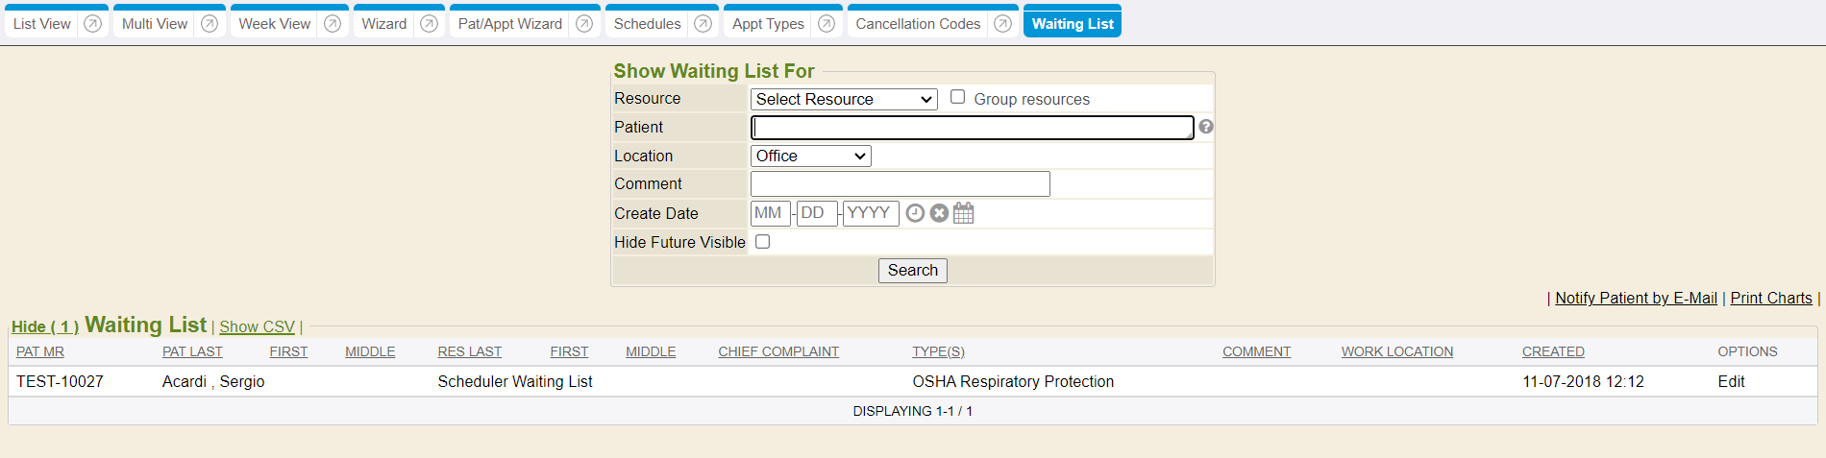The width and height of the screenshot is (1826, 458).
Task: Open the Pat/Appt Wizard tab
Action: [x=509, y=24]
